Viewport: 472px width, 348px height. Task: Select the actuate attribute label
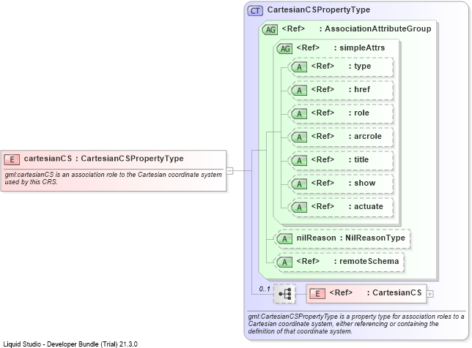369,207
